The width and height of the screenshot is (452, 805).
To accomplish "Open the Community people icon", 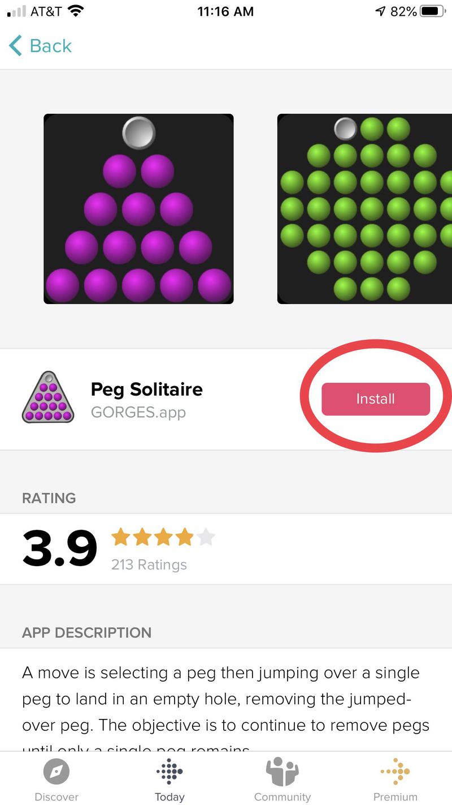I will (x=282, y=771).
